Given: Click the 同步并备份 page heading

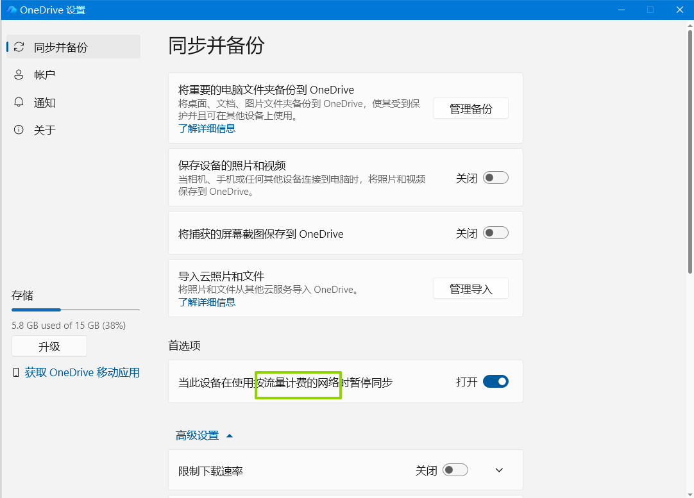Looking at the screenshot, I should (216, 46).
